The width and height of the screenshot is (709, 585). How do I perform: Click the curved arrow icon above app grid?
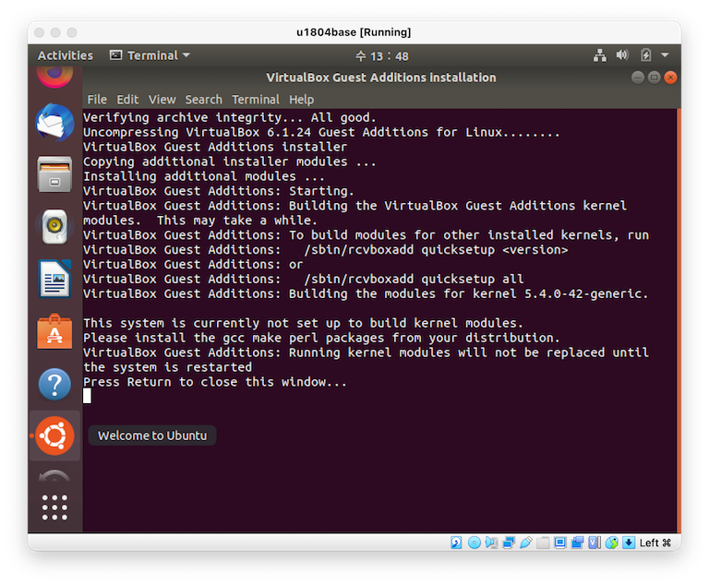[54, 476]
